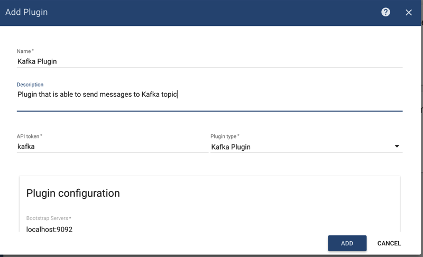Click the word Kafka in the description text
The width and height of the screenshot is (423, 257).
pos(151,95)
